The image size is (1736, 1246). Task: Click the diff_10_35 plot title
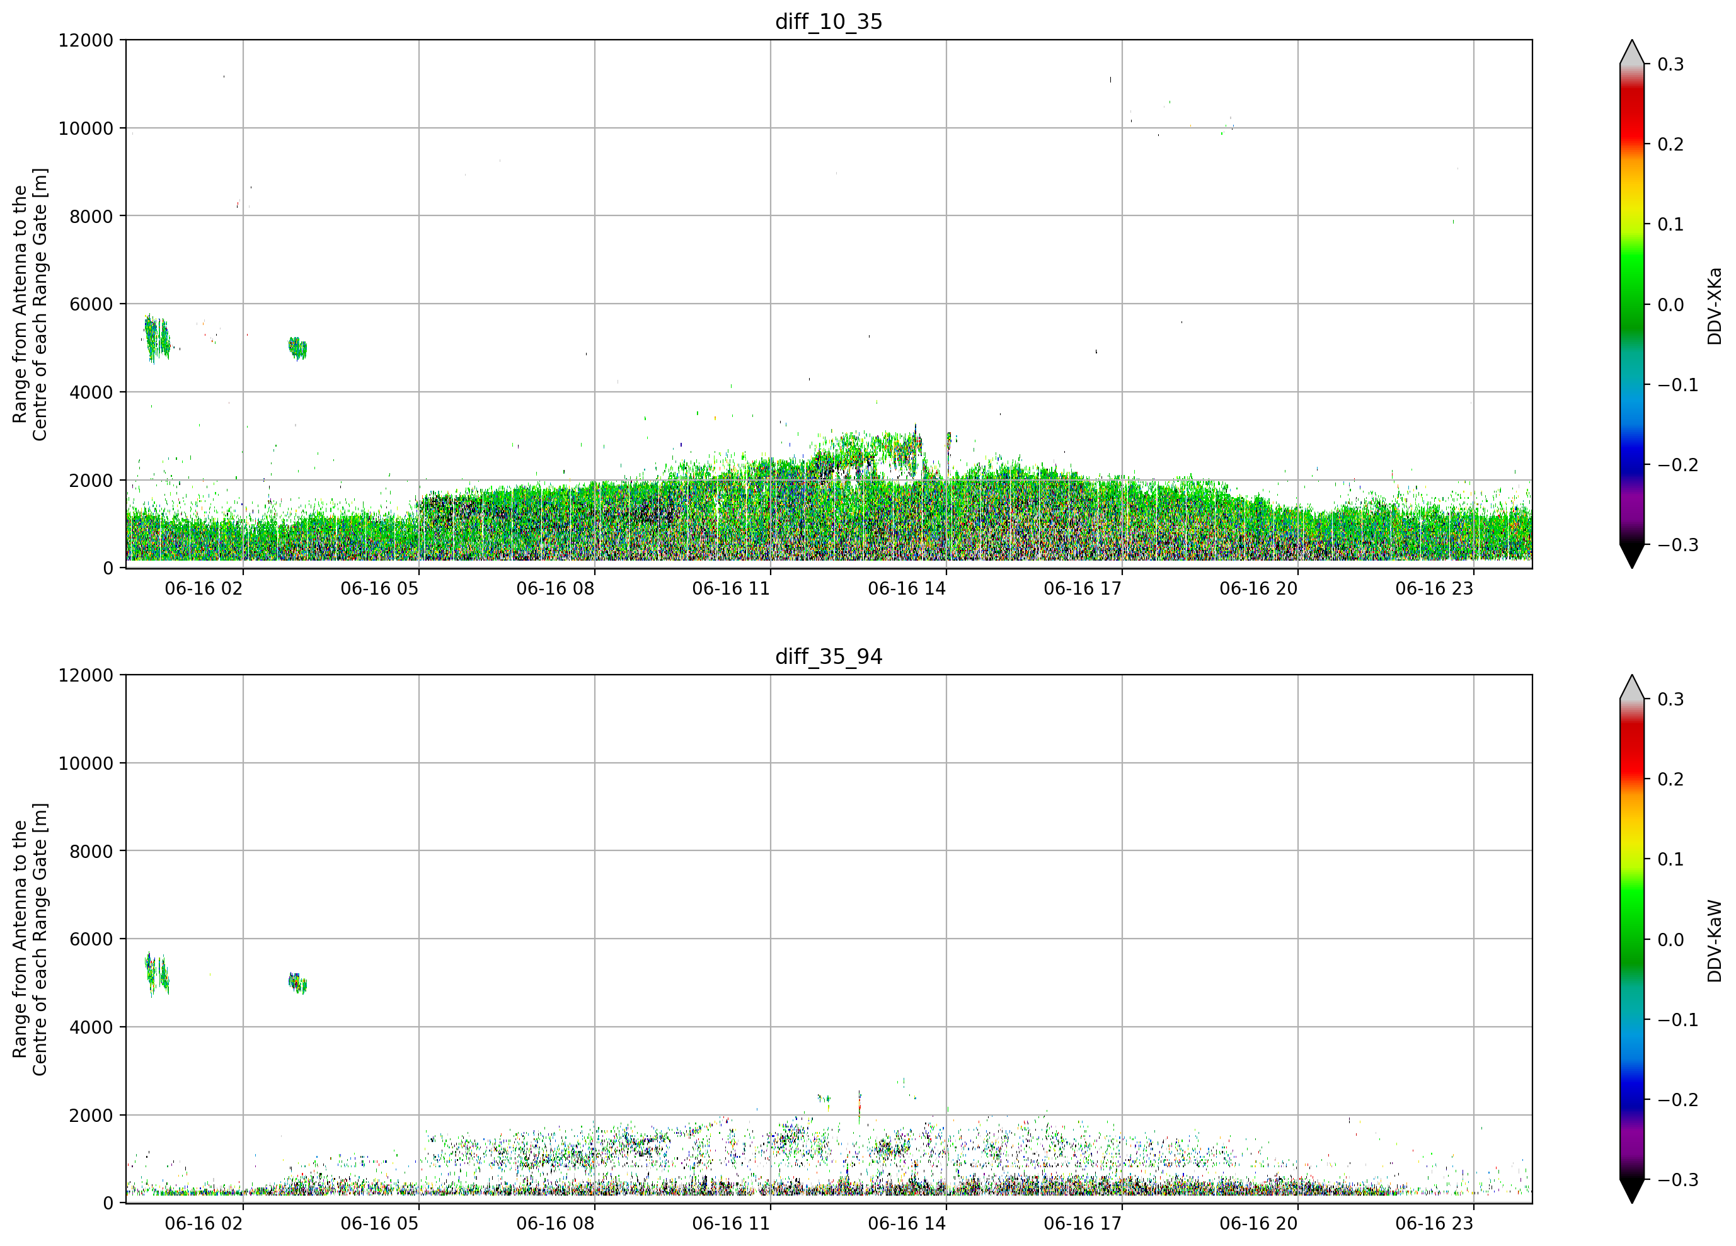click(x=828, y=21)
